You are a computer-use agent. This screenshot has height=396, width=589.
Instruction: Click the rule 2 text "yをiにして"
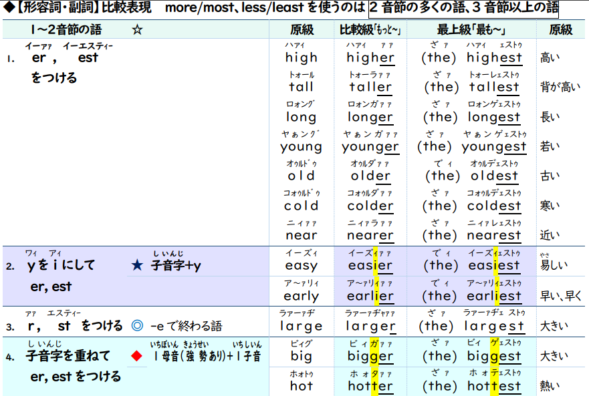(x=61, y=266)
